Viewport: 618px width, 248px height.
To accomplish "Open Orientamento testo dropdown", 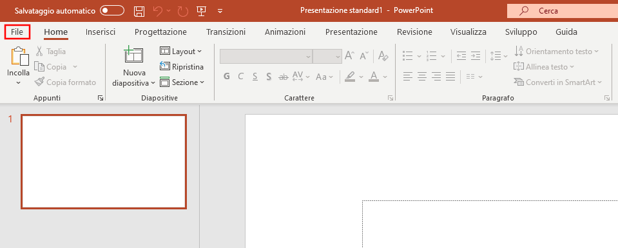I will tap(557, 52).
